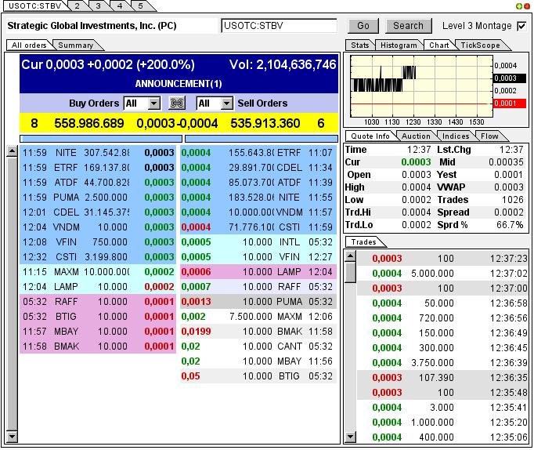Select the Flow tab
Image resolution: width=534 pixels, height=450 pixels.
pyautogui.click(x=489, y=136)
